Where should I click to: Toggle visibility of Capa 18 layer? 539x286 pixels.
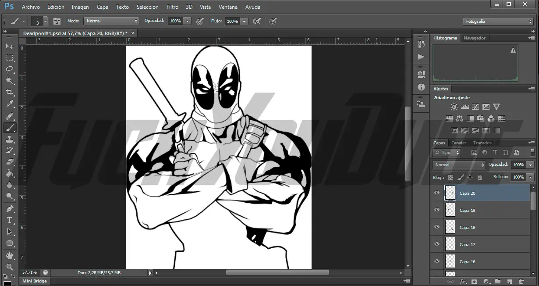pyautogui.click(x=436, y=227)
